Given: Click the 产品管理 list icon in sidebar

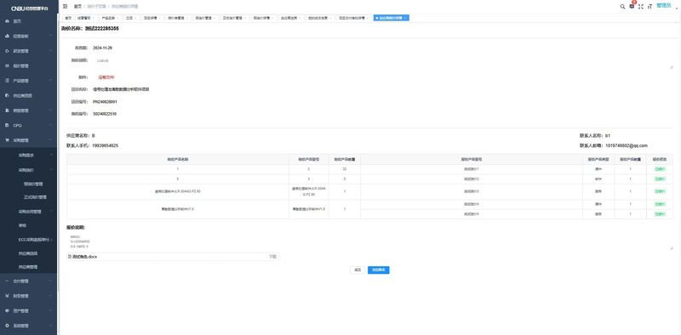Looking at the screenshot, I should tap(7, 81).
